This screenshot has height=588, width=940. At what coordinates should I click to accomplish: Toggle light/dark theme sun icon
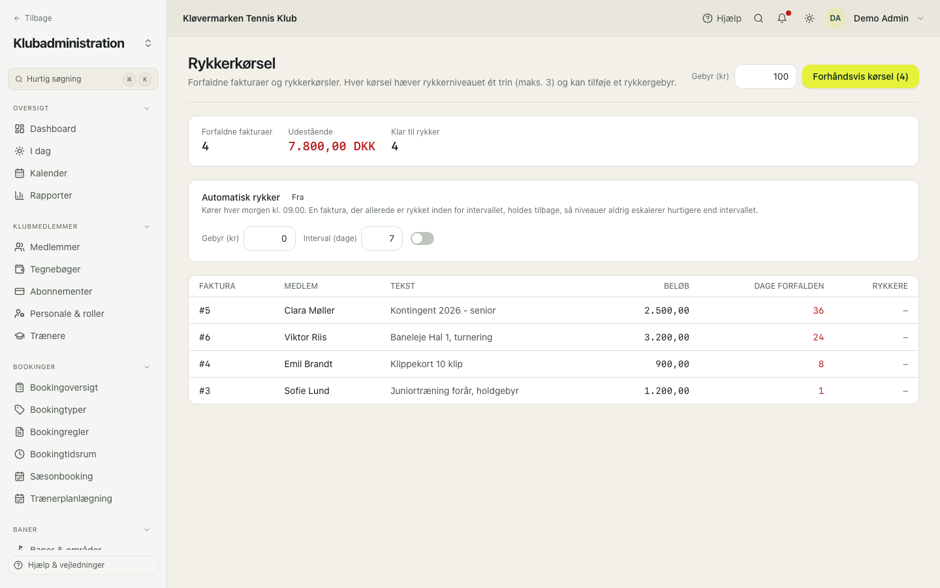click(x=809, y=18)
